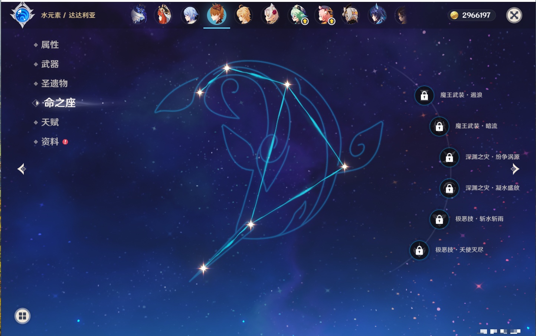Select the pink-haired character with cat ears

(x=324, y=15)
